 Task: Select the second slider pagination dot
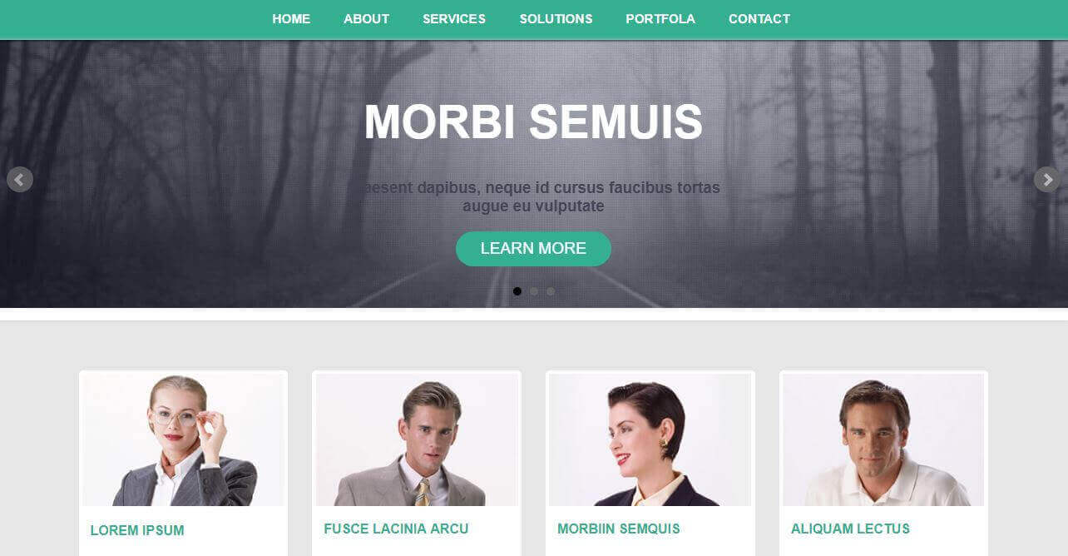click(x=534, y=291)
